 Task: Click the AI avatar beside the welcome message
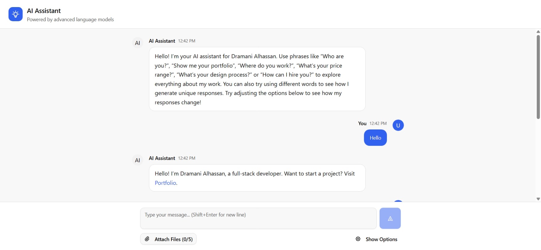pyautogui.click(x=137, y=43)
